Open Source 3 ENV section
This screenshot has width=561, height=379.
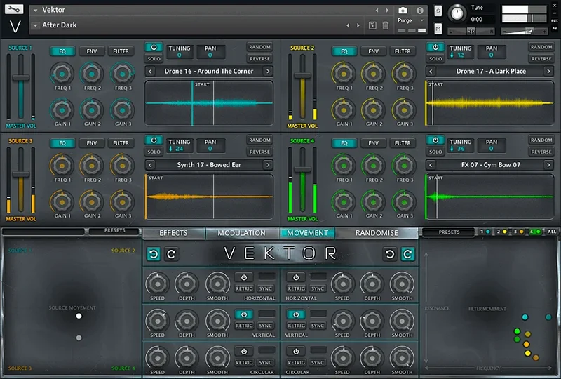pos(92,143)
